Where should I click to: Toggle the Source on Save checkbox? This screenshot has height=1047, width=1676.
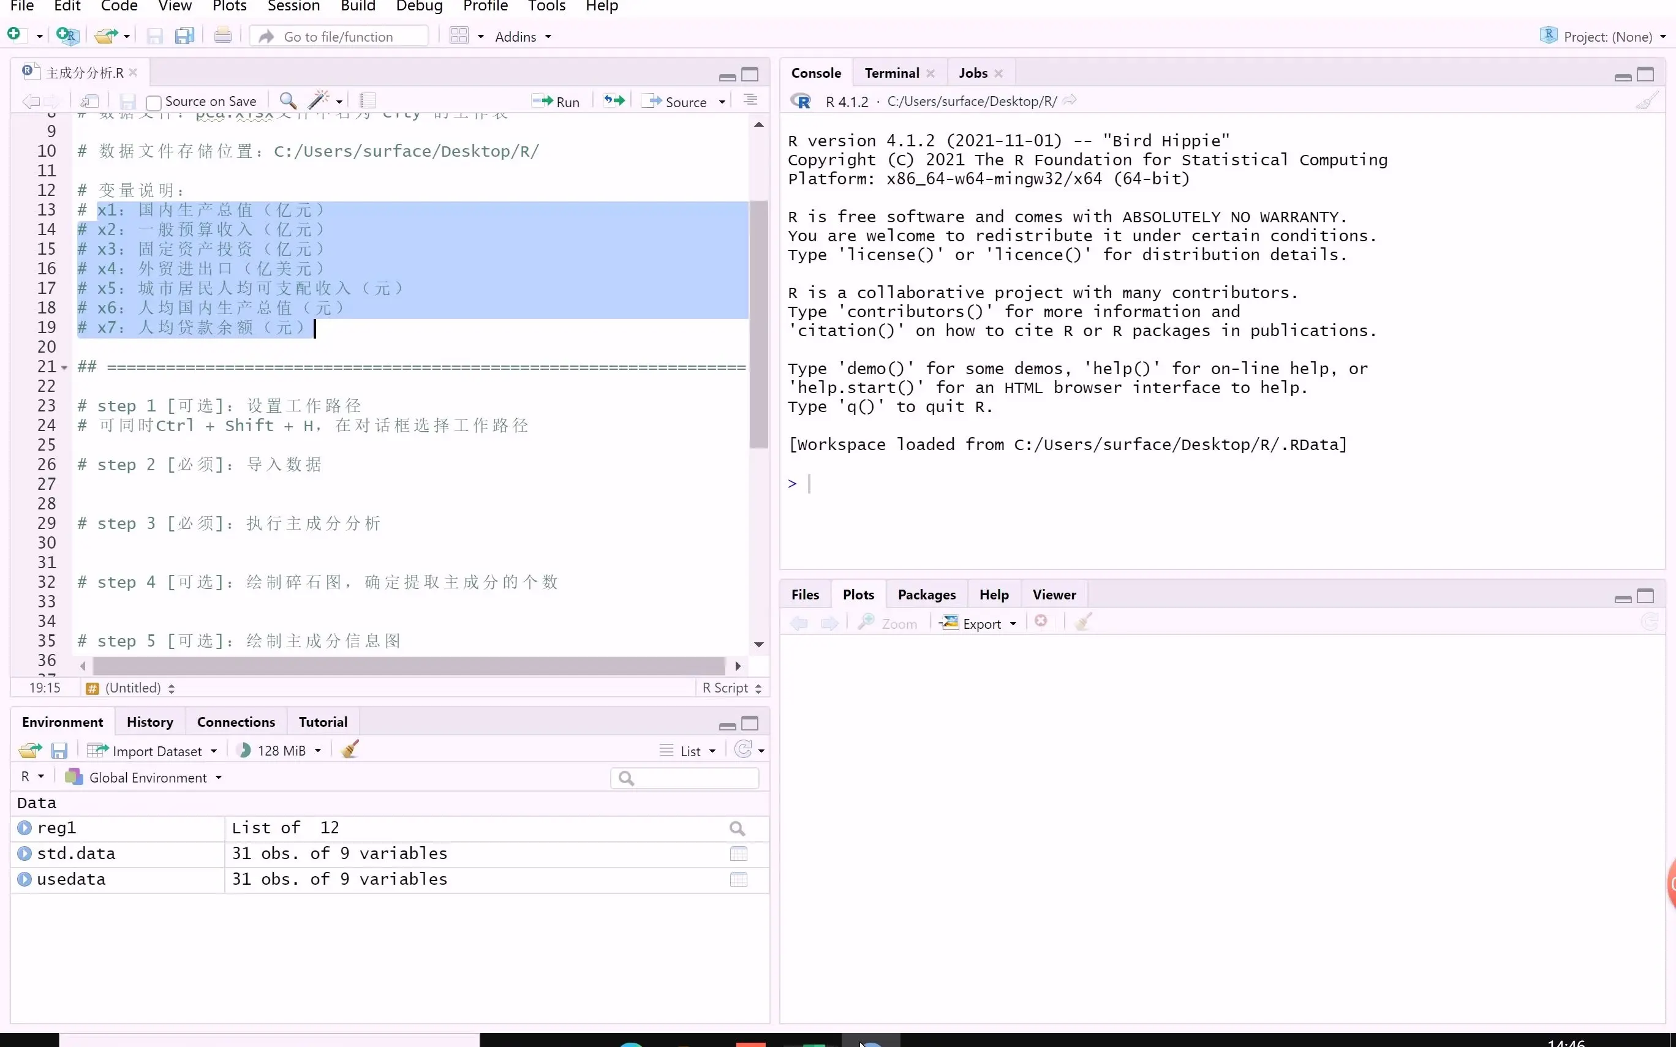coord(154,102)
